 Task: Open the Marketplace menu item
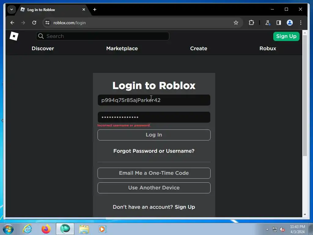[122, 49]
